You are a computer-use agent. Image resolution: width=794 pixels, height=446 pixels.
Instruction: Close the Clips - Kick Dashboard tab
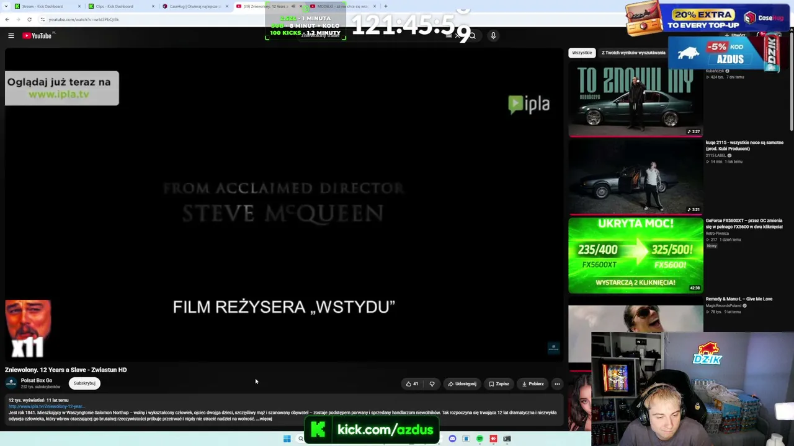[x=153, y=6]
